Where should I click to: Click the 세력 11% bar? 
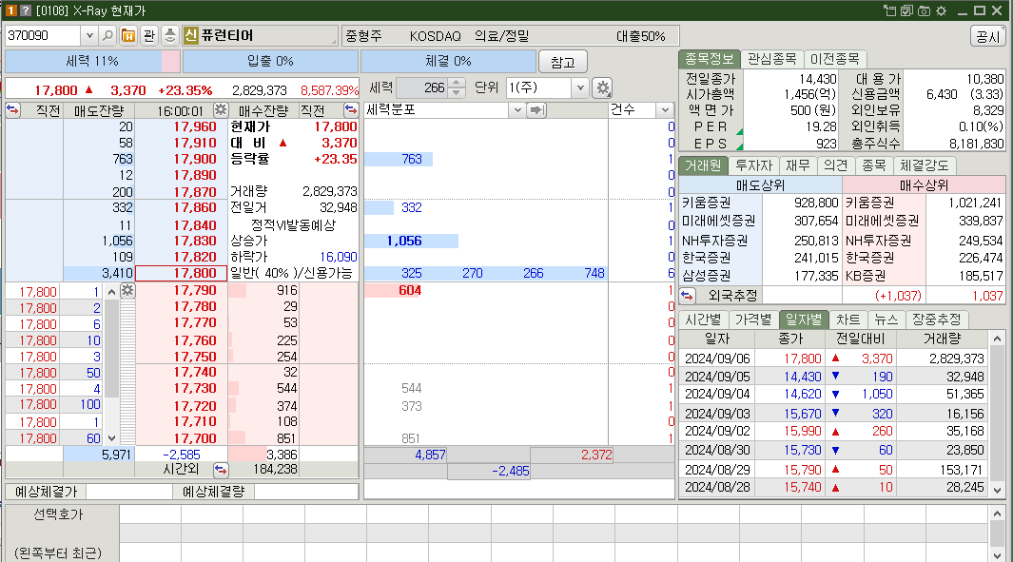click(x=92, y=62)
